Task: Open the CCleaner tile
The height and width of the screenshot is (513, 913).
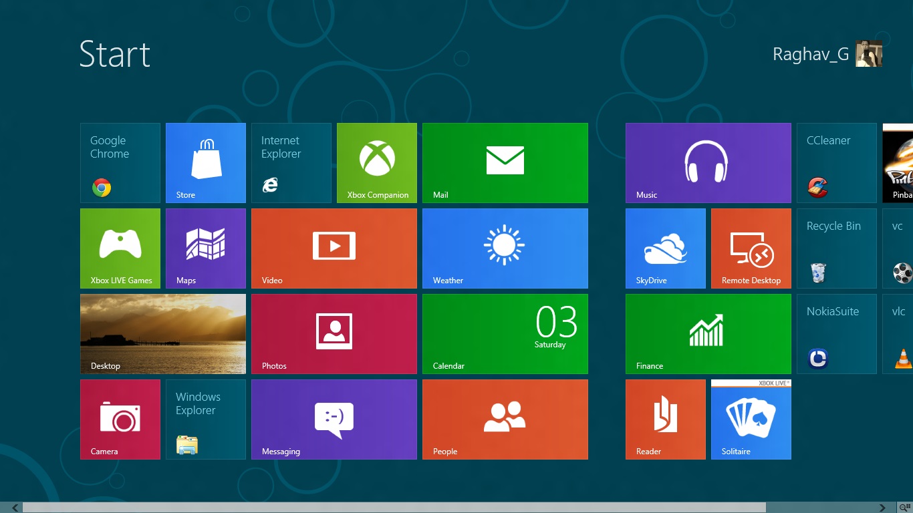Action: click(837, 163)
